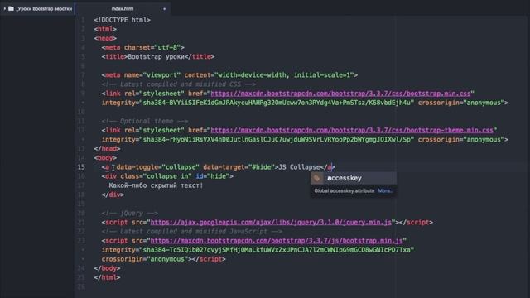Click the jQuery comment line
530x298 pixels.
[130, 214]
